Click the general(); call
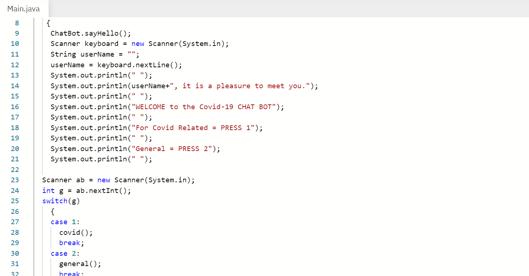The width and height of the screenshot is (529, 276). pos(80,264)
